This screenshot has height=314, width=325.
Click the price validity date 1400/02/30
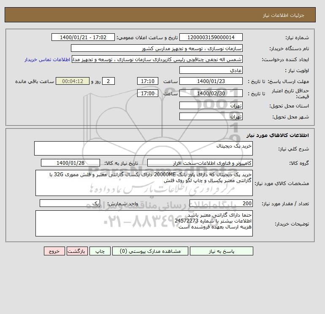point(211,93)
